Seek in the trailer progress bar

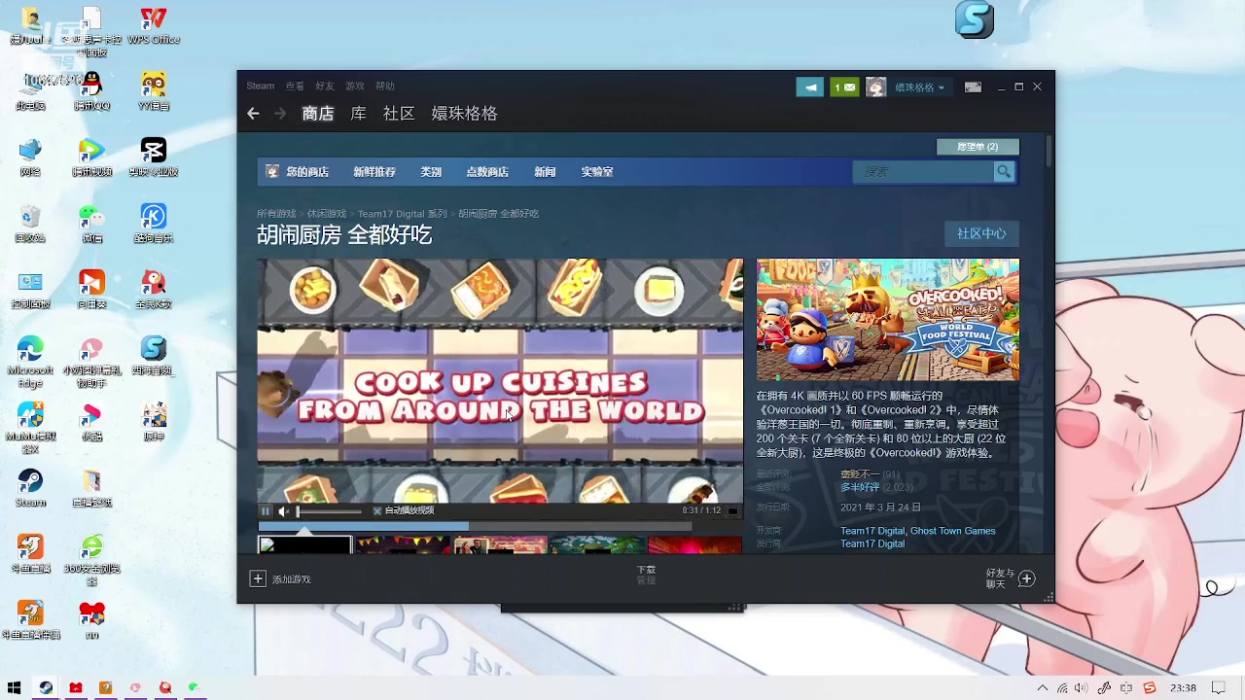point(475,526)
